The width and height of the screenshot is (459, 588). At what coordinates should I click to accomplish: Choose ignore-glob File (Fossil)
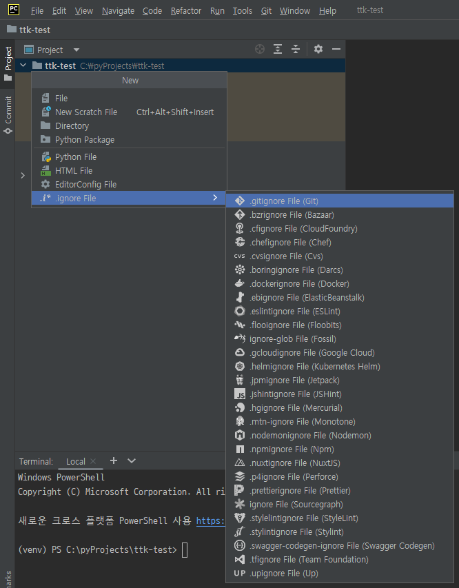340,339
